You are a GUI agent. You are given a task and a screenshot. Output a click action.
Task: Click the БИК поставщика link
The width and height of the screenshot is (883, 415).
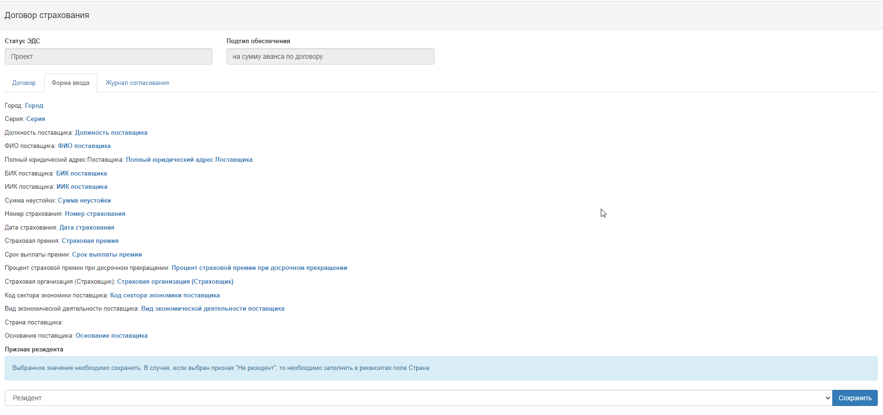coord(81,174)
